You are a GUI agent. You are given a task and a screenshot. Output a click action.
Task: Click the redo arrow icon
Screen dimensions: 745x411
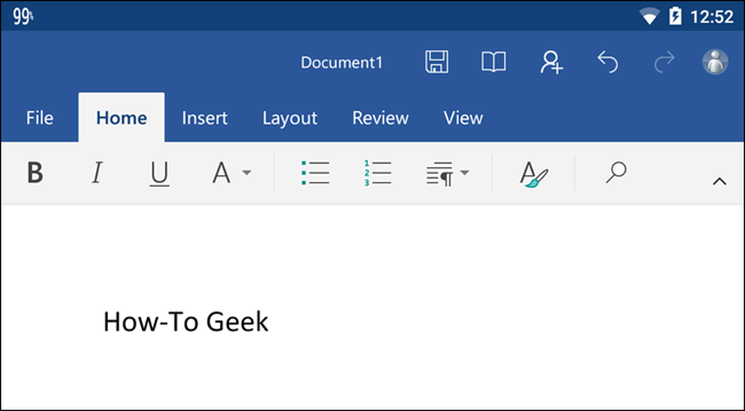point(665,63)
